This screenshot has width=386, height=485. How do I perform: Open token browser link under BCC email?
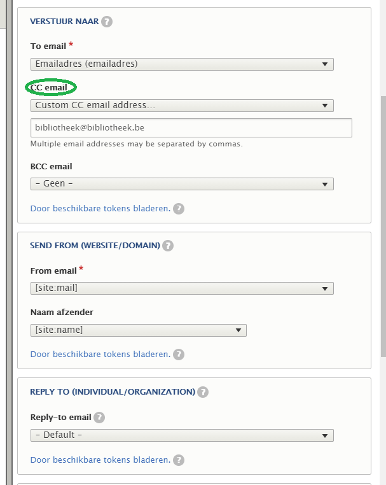(100, 209)
